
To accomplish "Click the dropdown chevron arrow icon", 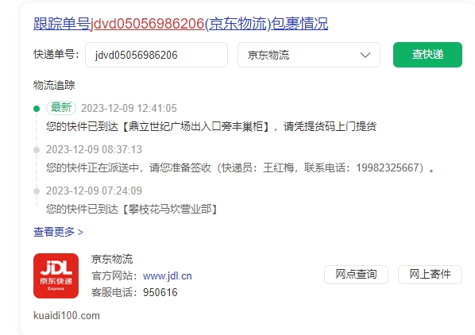I will coord(365,55).
